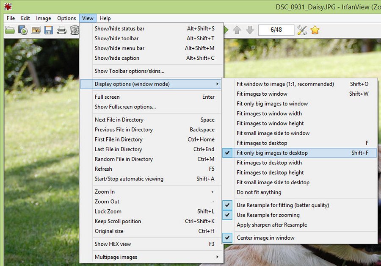Click the Open folder toolbar icon

(x=10, y=30)
